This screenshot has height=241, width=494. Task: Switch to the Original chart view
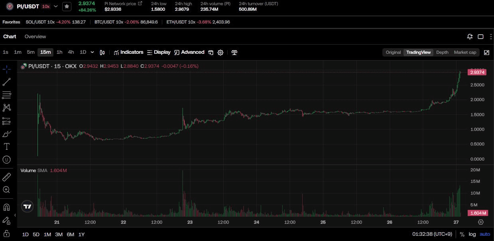point(393,52)
